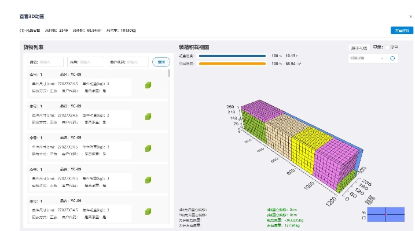
Task: Click the green cube icon in fifth cargo row
Action: click(148, 211)
